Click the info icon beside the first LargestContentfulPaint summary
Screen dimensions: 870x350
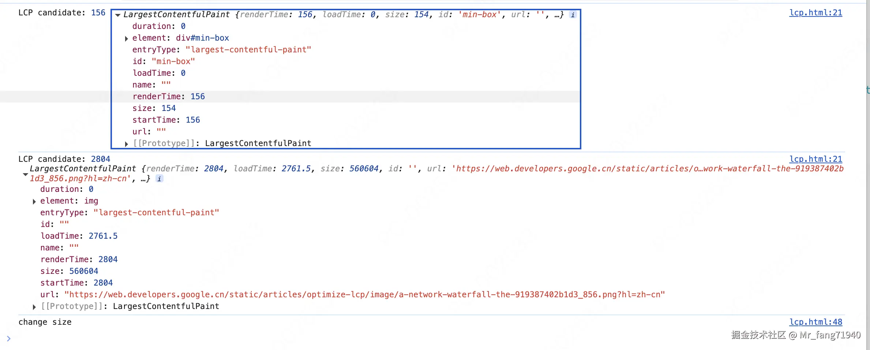pos(572,15)
